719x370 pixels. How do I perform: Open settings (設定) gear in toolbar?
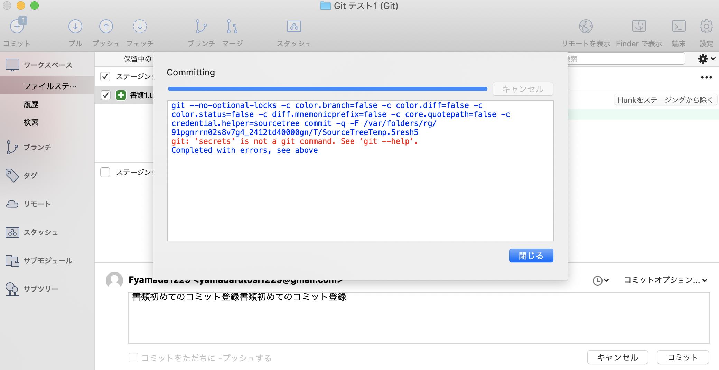click(x=706, y=26)
